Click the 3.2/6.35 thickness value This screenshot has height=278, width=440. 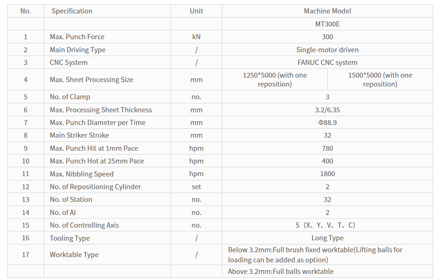point(327,110)
